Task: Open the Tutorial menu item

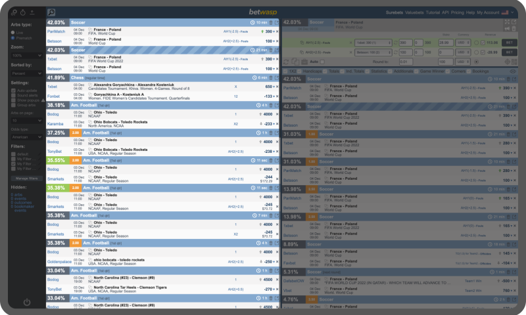Action: [433, 12]
